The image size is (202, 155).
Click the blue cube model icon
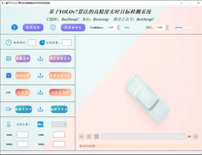[x=14, y=28]
